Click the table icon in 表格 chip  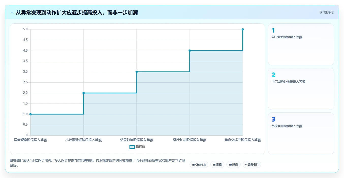[x=214, y=165]
